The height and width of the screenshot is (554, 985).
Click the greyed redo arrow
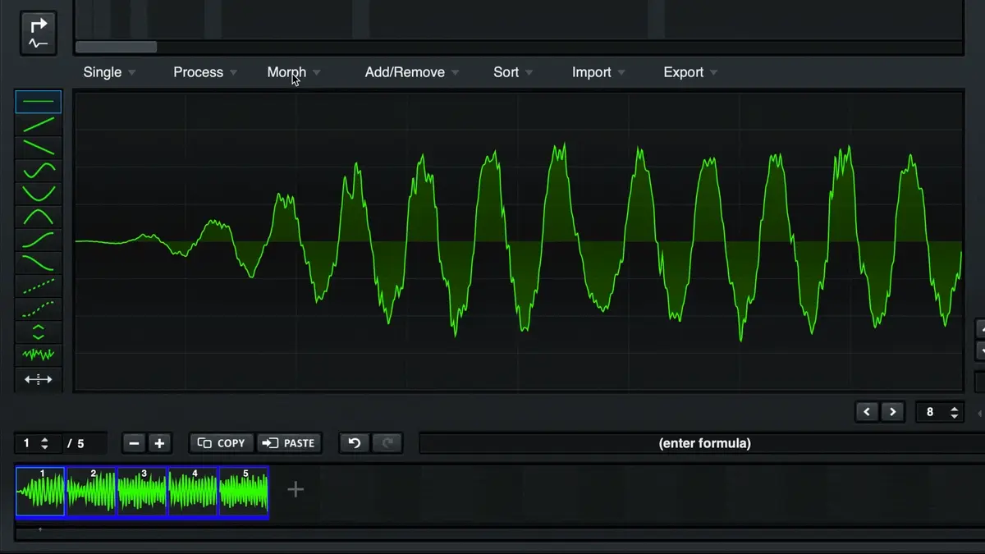click(x=387, y=443)
